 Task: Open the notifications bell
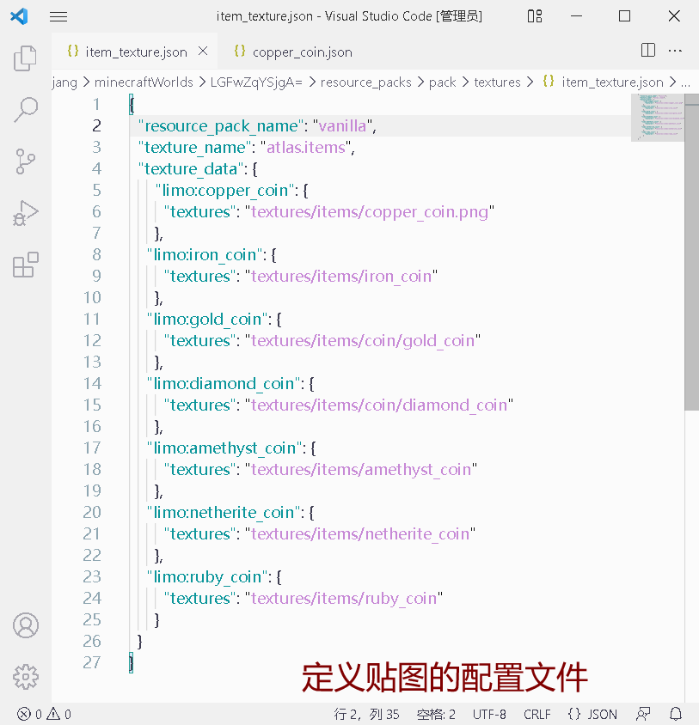pos(676,714)
